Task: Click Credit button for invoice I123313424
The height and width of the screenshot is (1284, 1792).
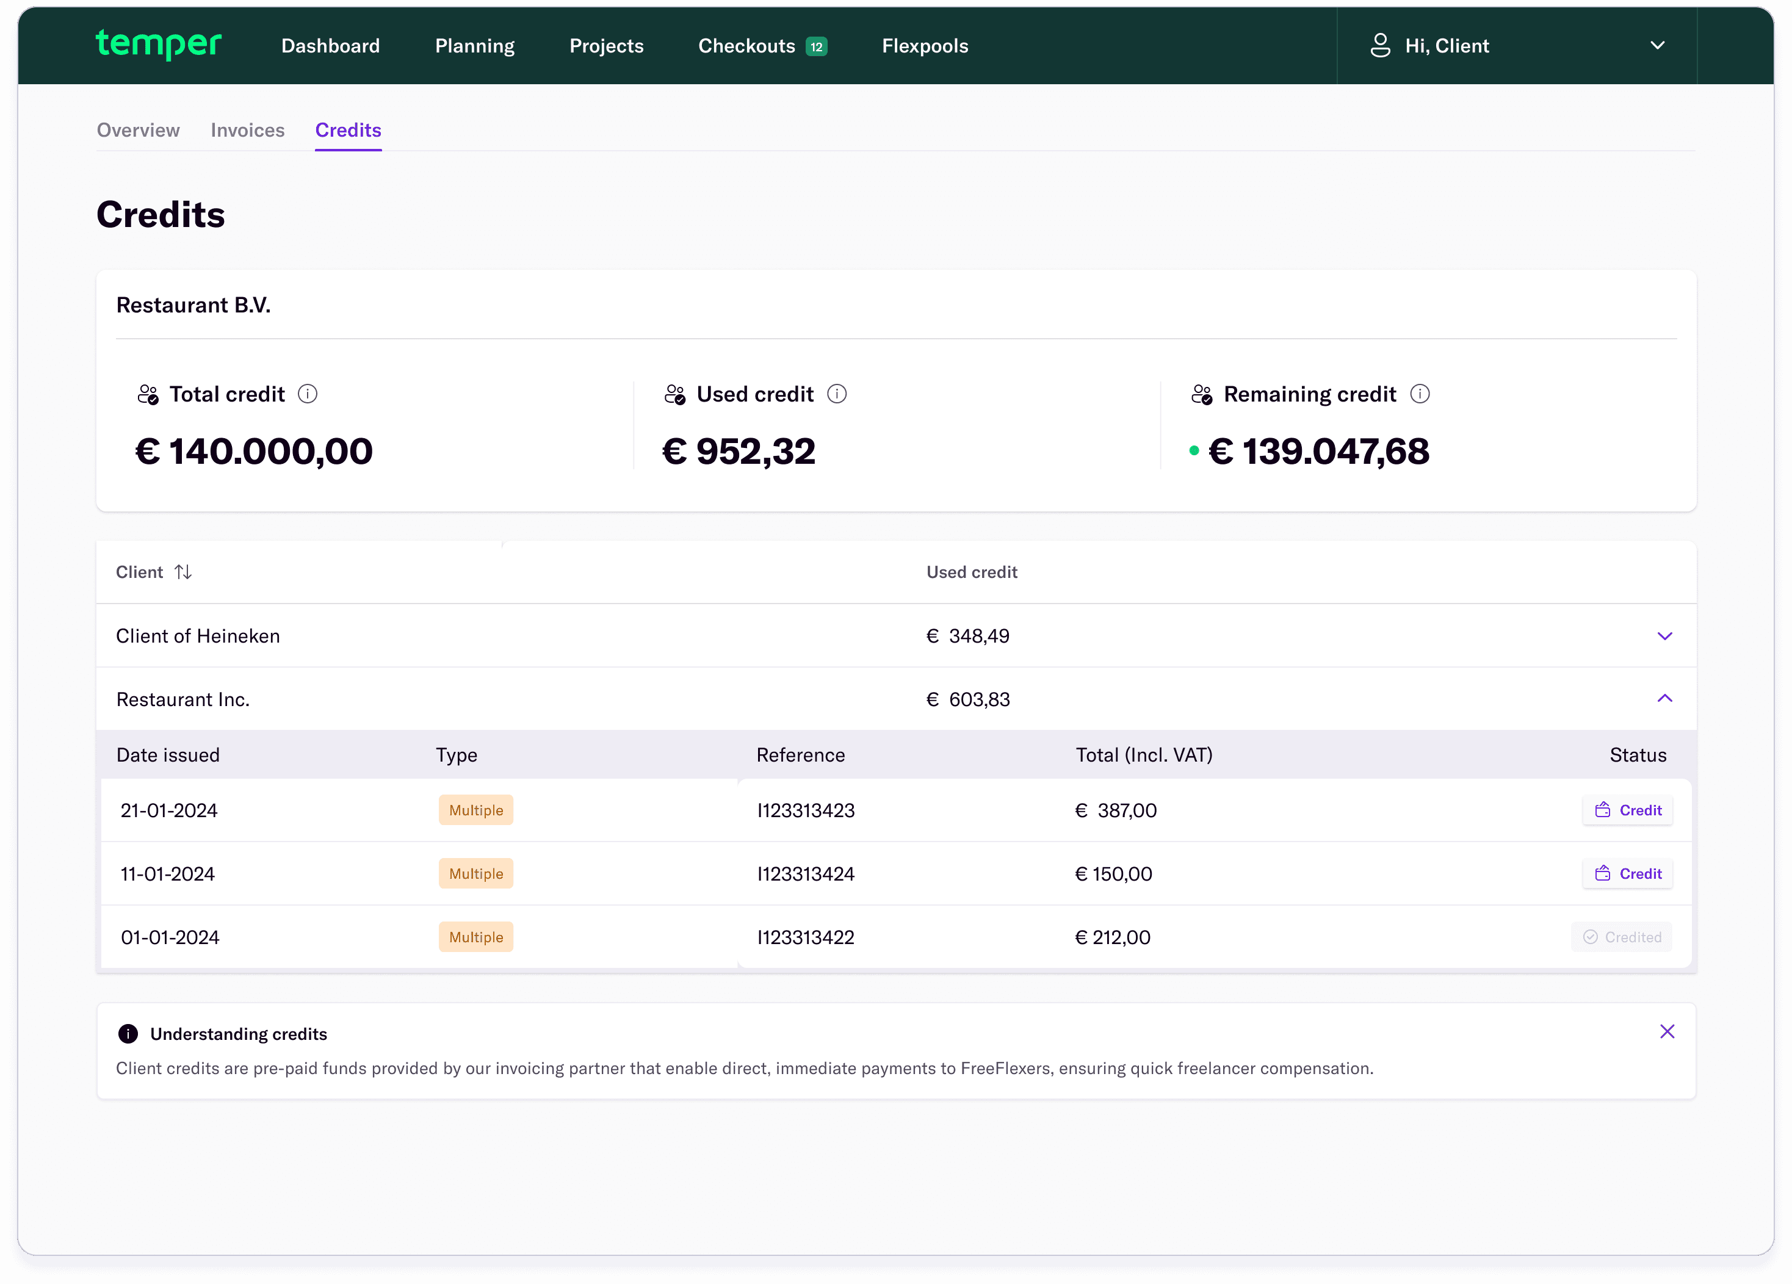Action: click(1627, 873)
